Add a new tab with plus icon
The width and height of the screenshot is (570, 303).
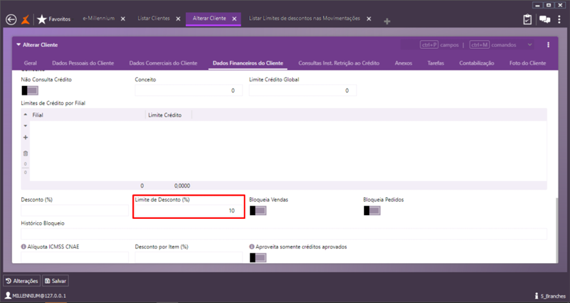387,21
